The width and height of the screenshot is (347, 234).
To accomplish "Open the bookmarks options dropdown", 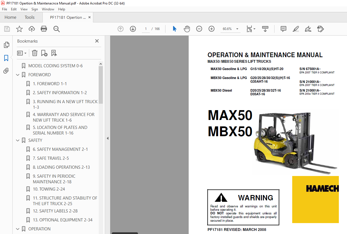I will [22, 53].
